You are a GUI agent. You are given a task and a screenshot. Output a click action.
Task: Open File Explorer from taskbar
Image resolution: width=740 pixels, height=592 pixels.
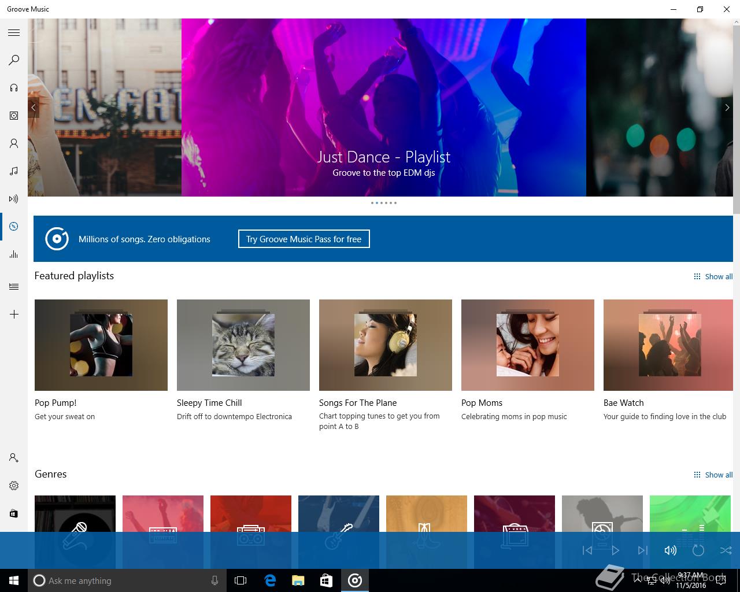pos(298,580)
